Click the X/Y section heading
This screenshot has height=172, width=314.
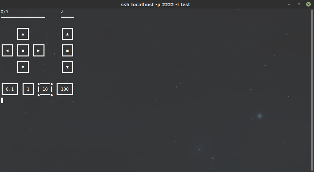[5, 12]
